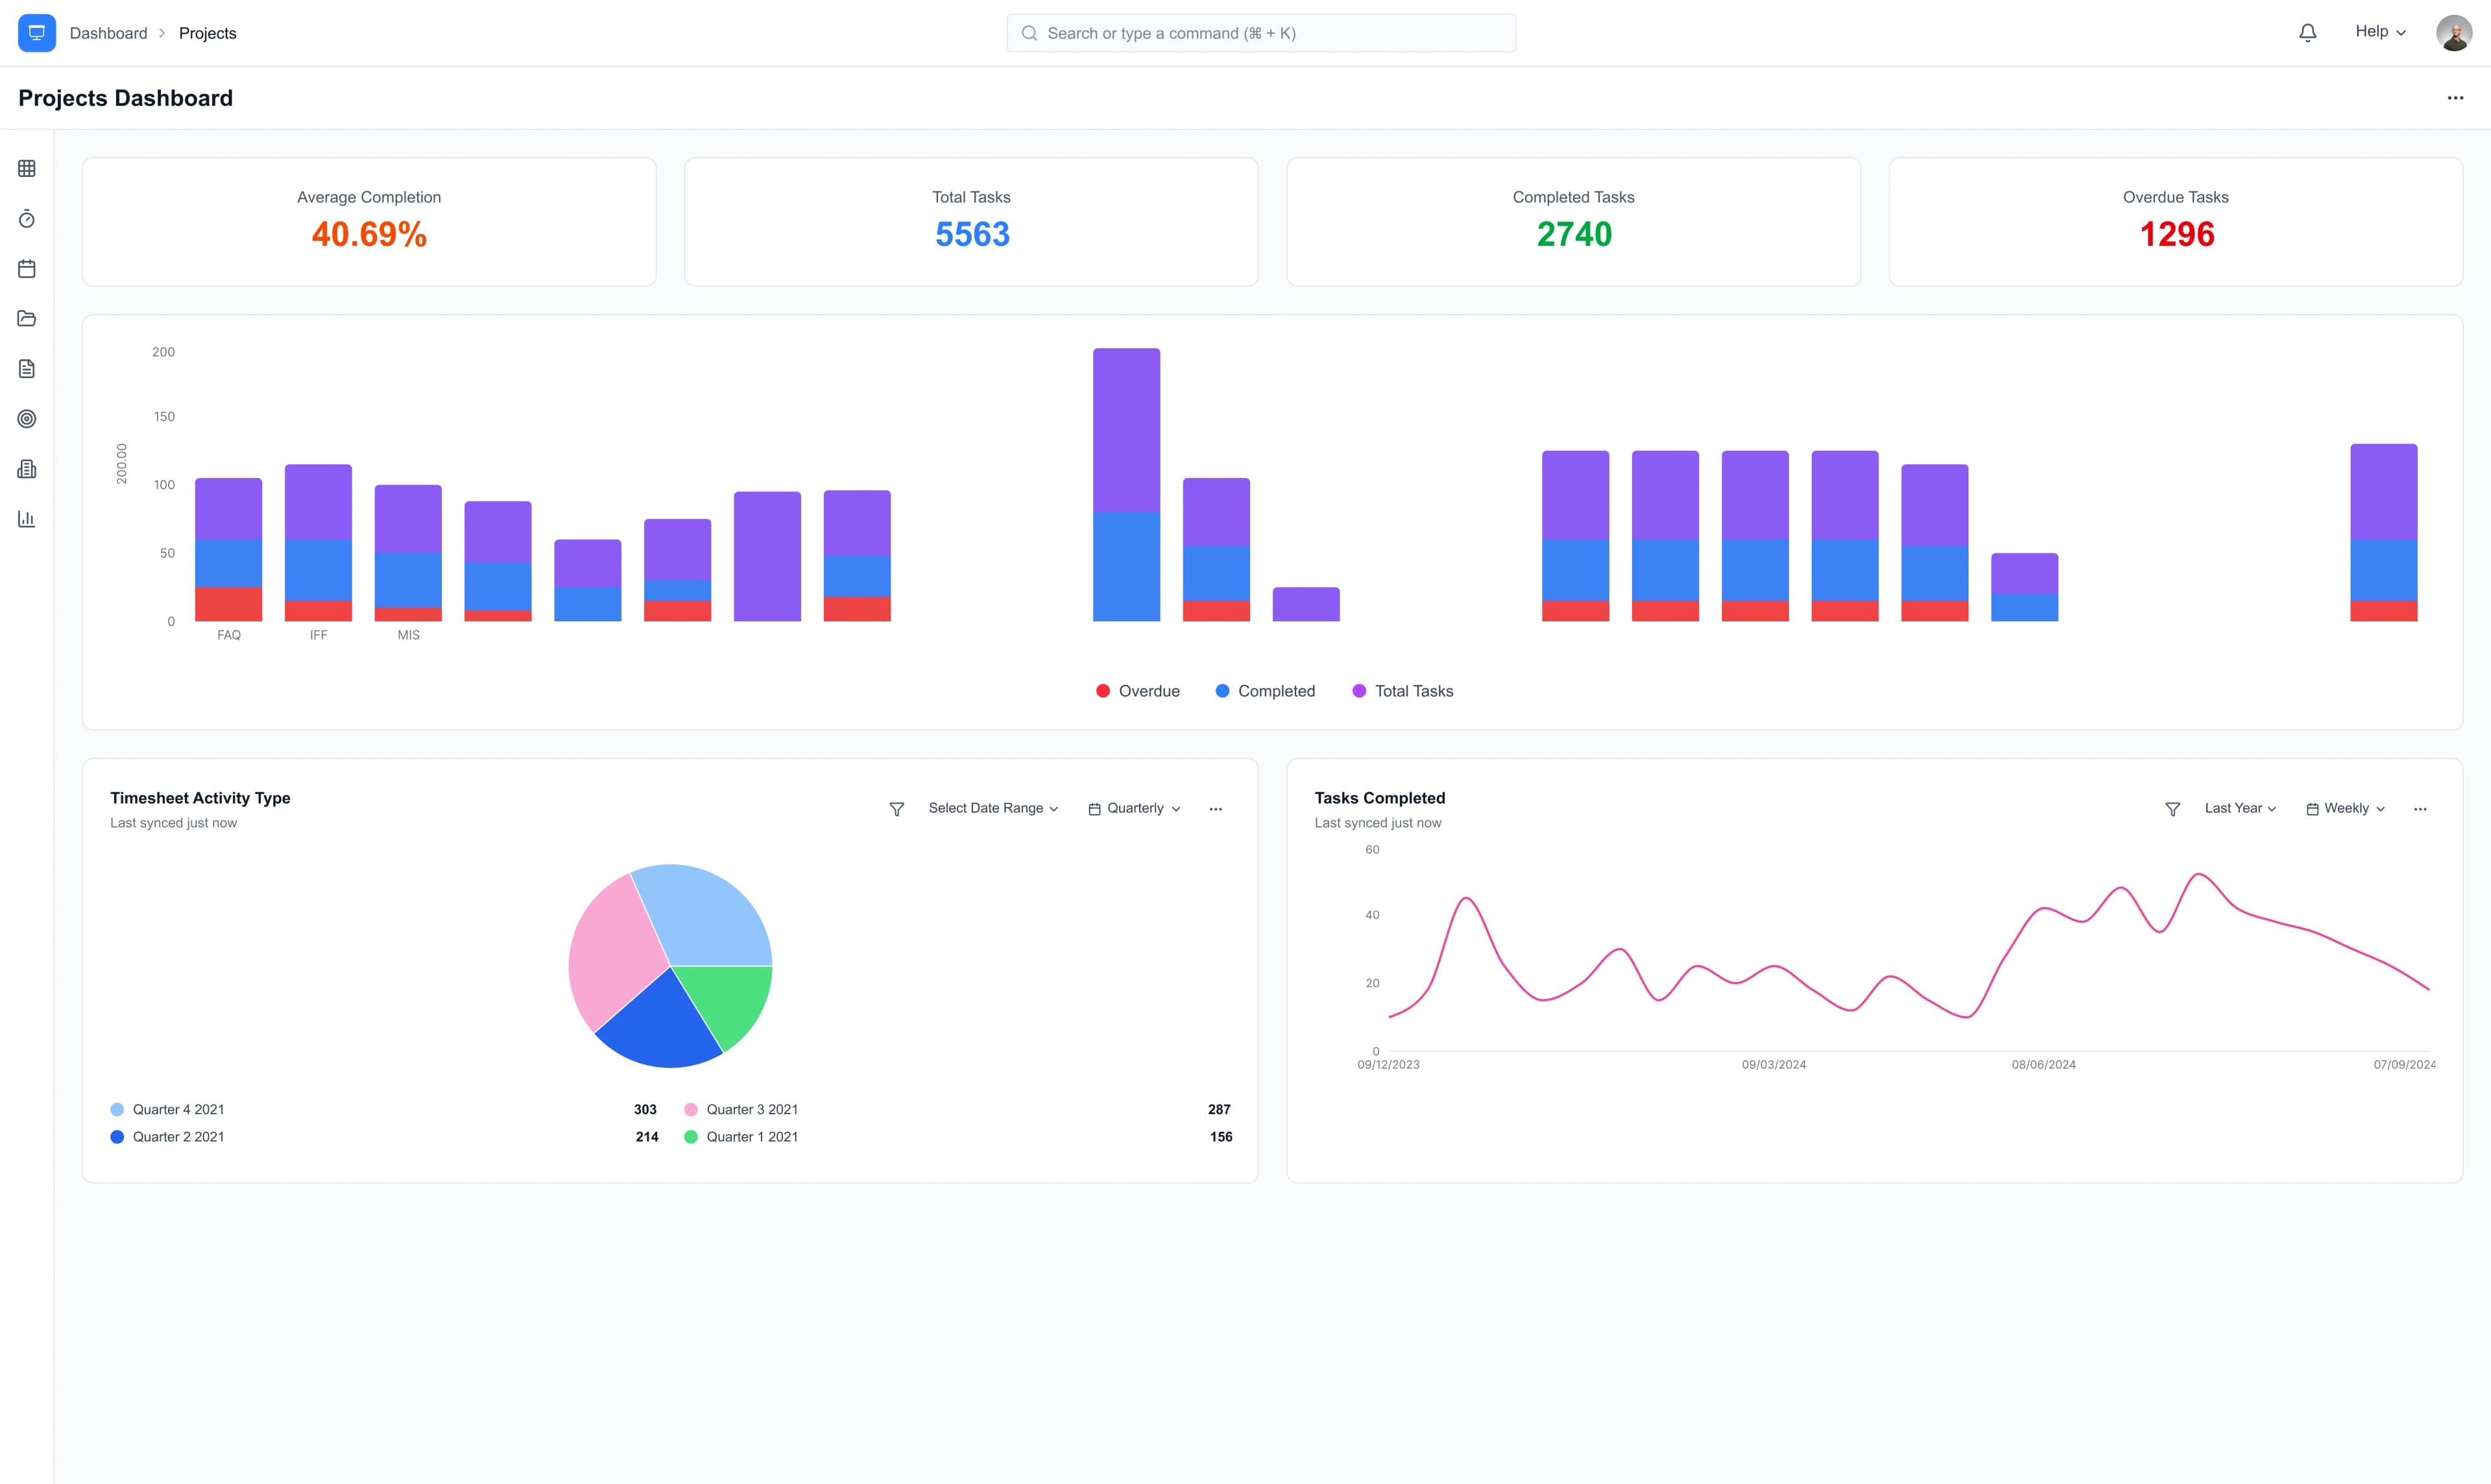This screenshot has height=1484, width=2491.
Task: Select the reports bar-chart icon in sidebar
Action: point(26,519)
